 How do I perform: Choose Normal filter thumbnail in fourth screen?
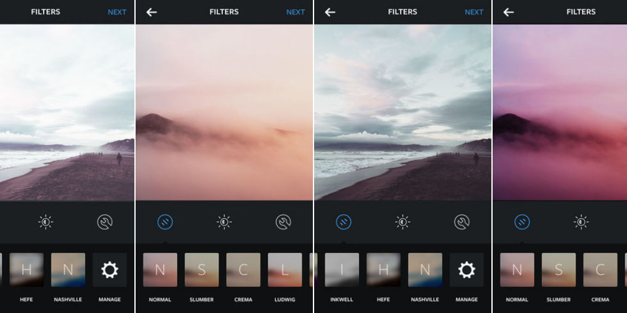coord(517,270)
